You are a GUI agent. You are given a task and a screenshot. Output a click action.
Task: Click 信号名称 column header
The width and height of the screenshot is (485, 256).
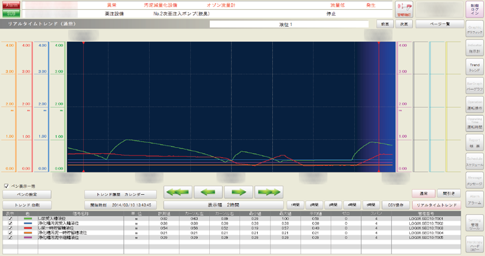[x=81, y=214]
